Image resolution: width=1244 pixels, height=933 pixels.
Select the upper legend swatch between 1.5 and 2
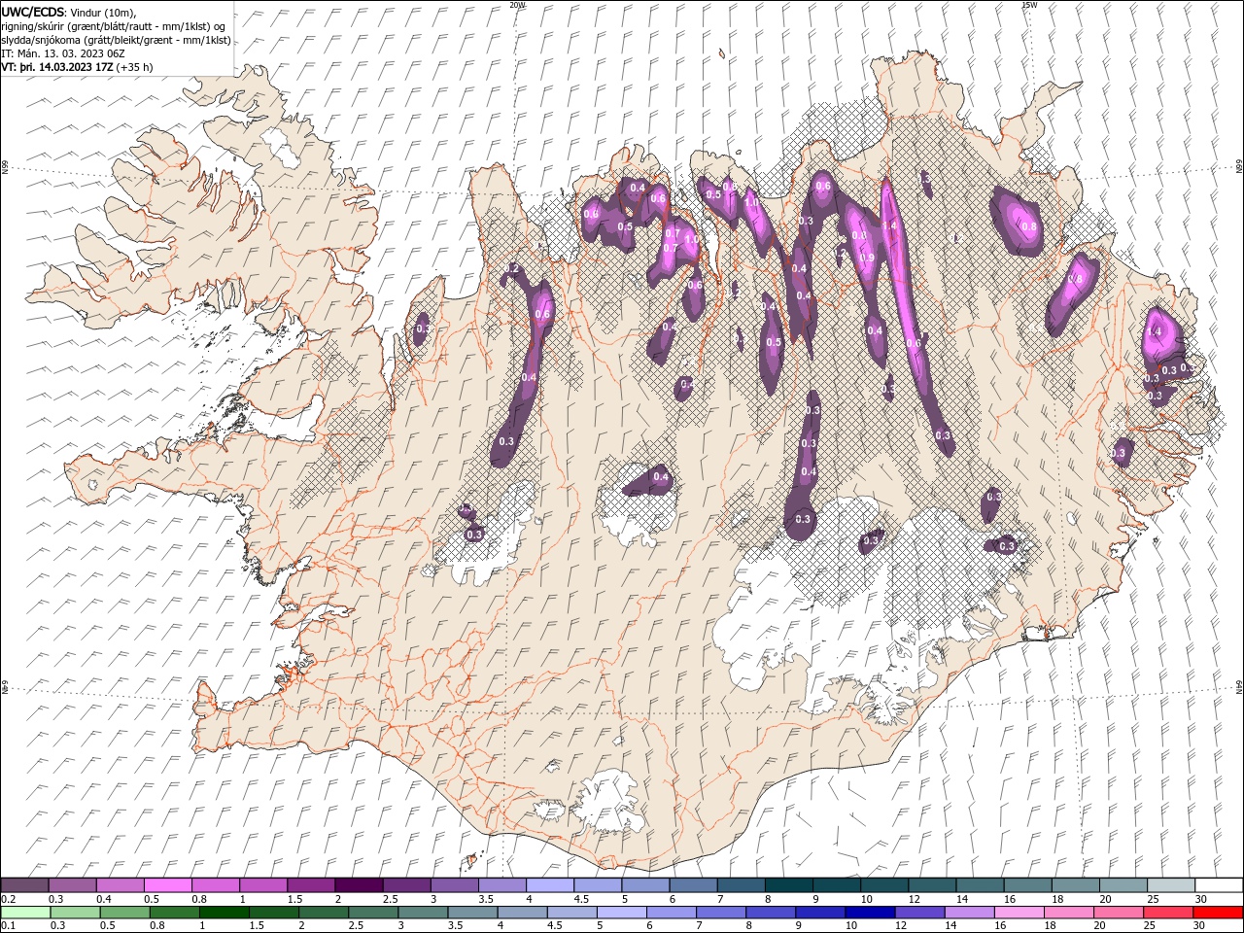click(x=311, y=885)
